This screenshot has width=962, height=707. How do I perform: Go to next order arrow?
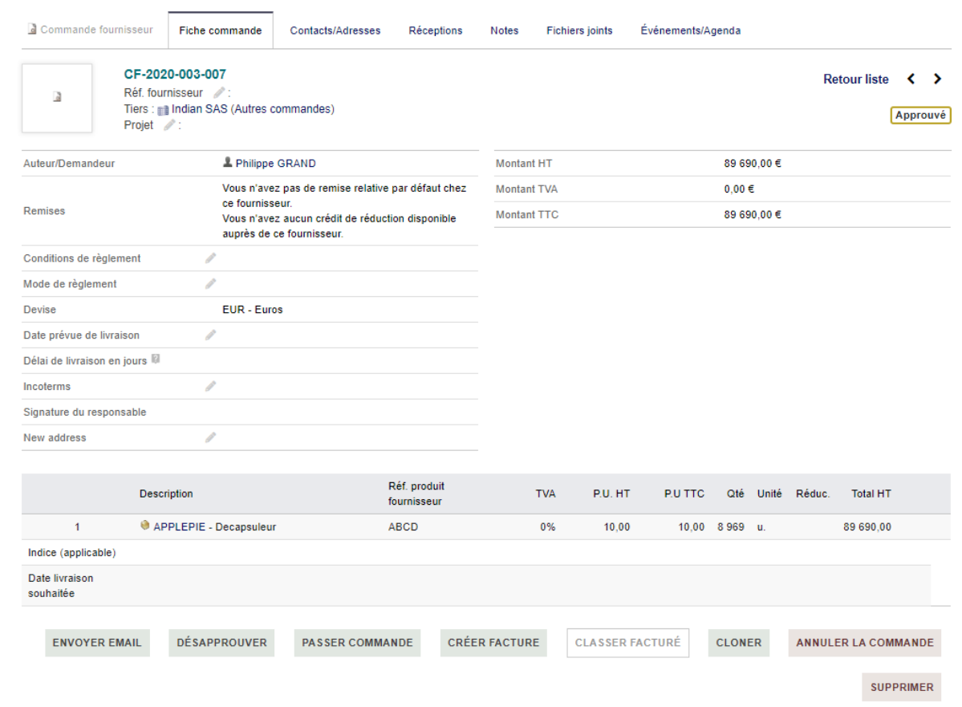click(x=937, y=79)
